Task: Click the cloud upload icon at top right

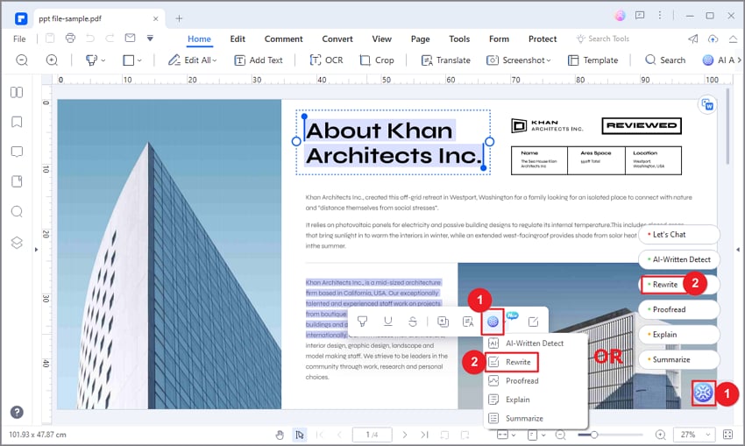Action: 713,39
